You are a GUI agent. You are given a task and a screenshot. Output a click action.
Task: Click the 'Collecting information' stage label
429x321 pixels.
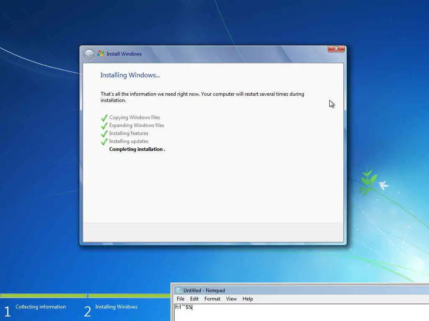41,307
